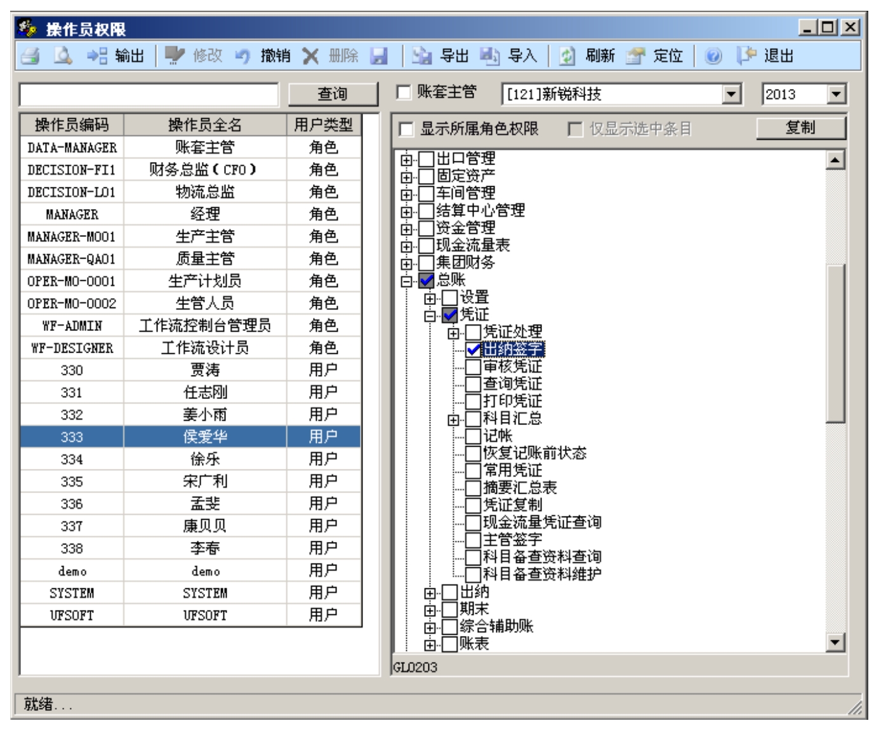Click the 复制 copy button

(800, 128)
